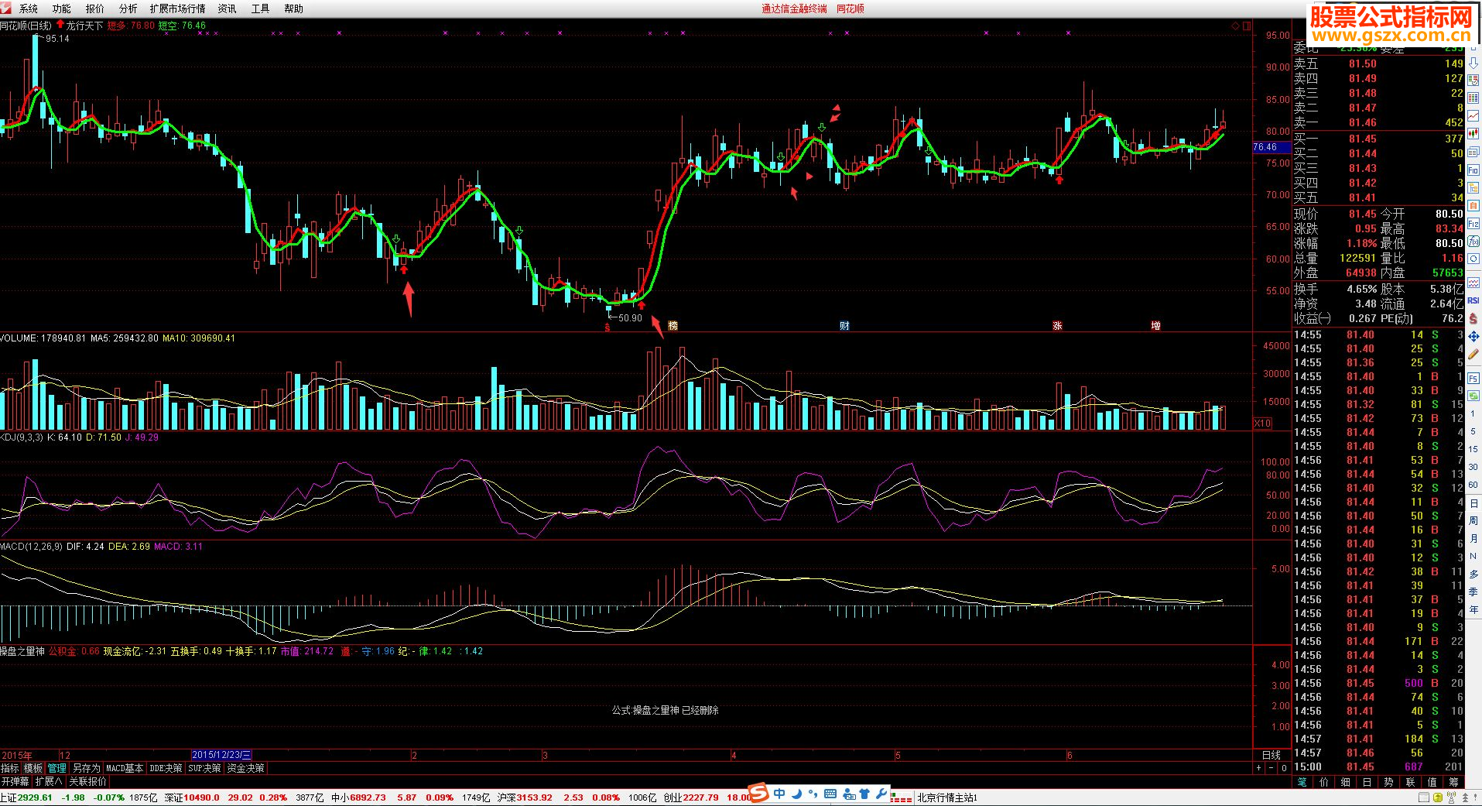The width and height of the screenshot is (1482, 806).
Task: Click the 关联报价 button
Action: coord(88,781)
